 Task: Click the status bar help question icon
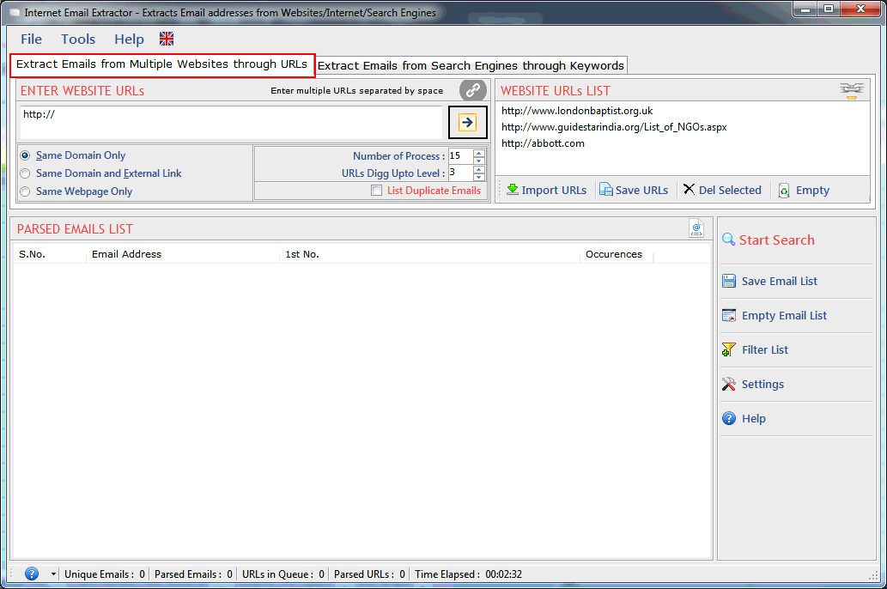tap(32, 574)
